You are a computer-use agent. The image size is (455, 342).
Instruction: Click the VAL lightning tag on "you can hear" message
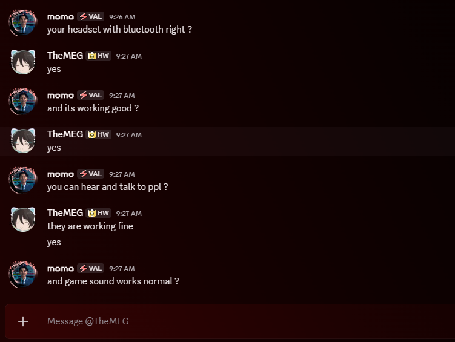pos(90,174)
